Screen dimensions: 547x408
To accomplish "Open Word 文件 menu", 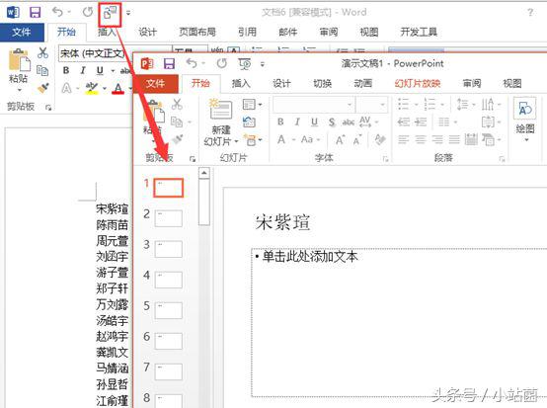I will (22, 33).
